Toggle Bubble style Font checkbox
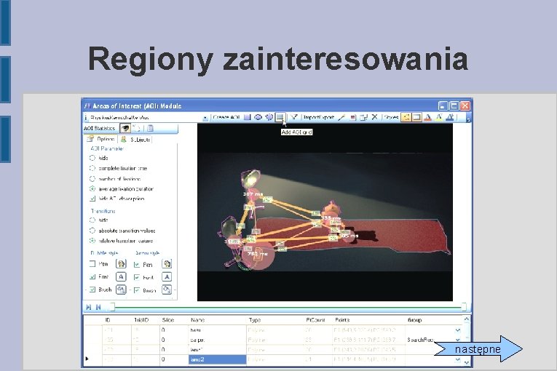Image resolution: width=557 pixels, height=371 pixels. coord(92,276)
